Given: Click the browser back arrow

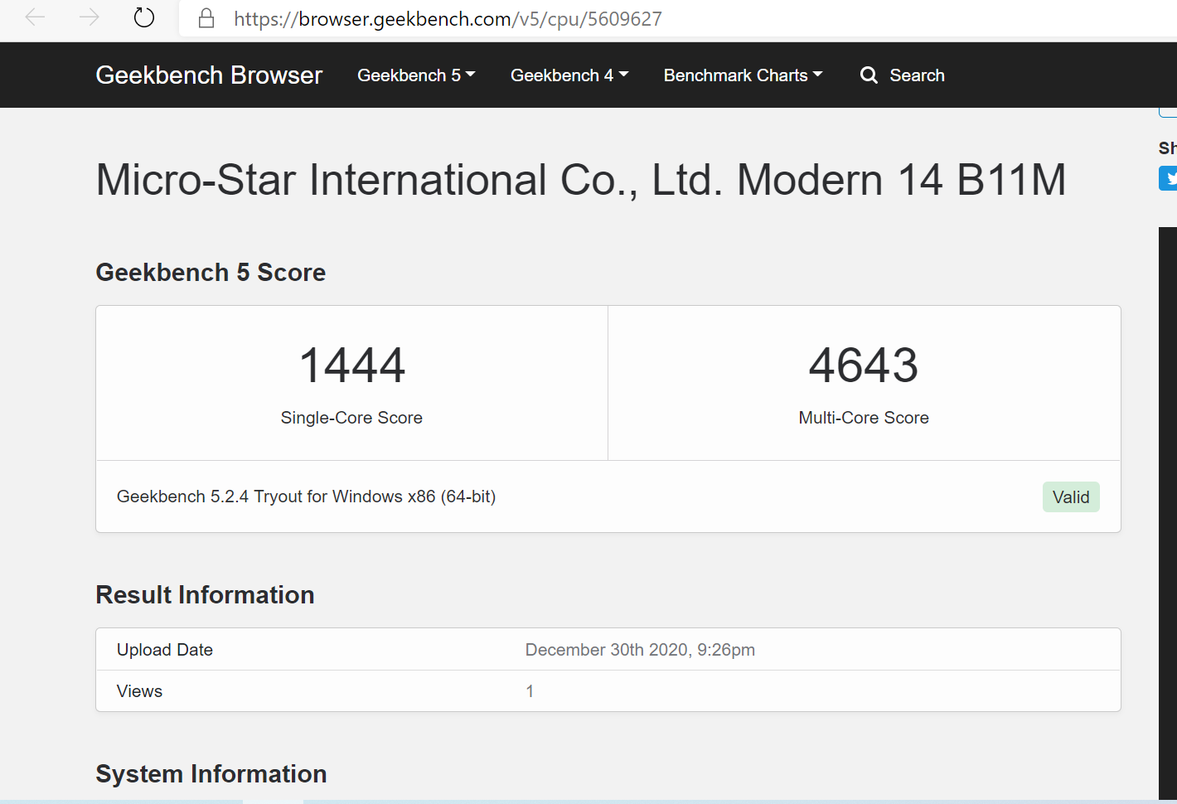Looking at the screenshot, I should click(35, 17).
